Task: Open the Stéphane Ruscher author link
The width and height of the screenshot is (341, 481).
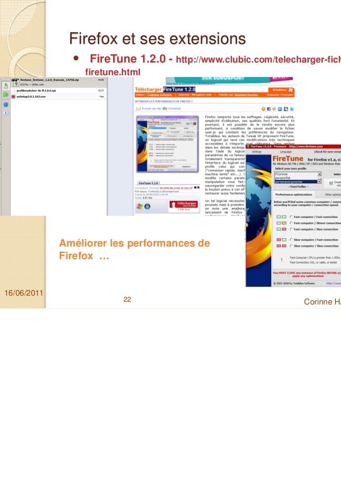Action: pyautogui.click(x=246, y=95)
